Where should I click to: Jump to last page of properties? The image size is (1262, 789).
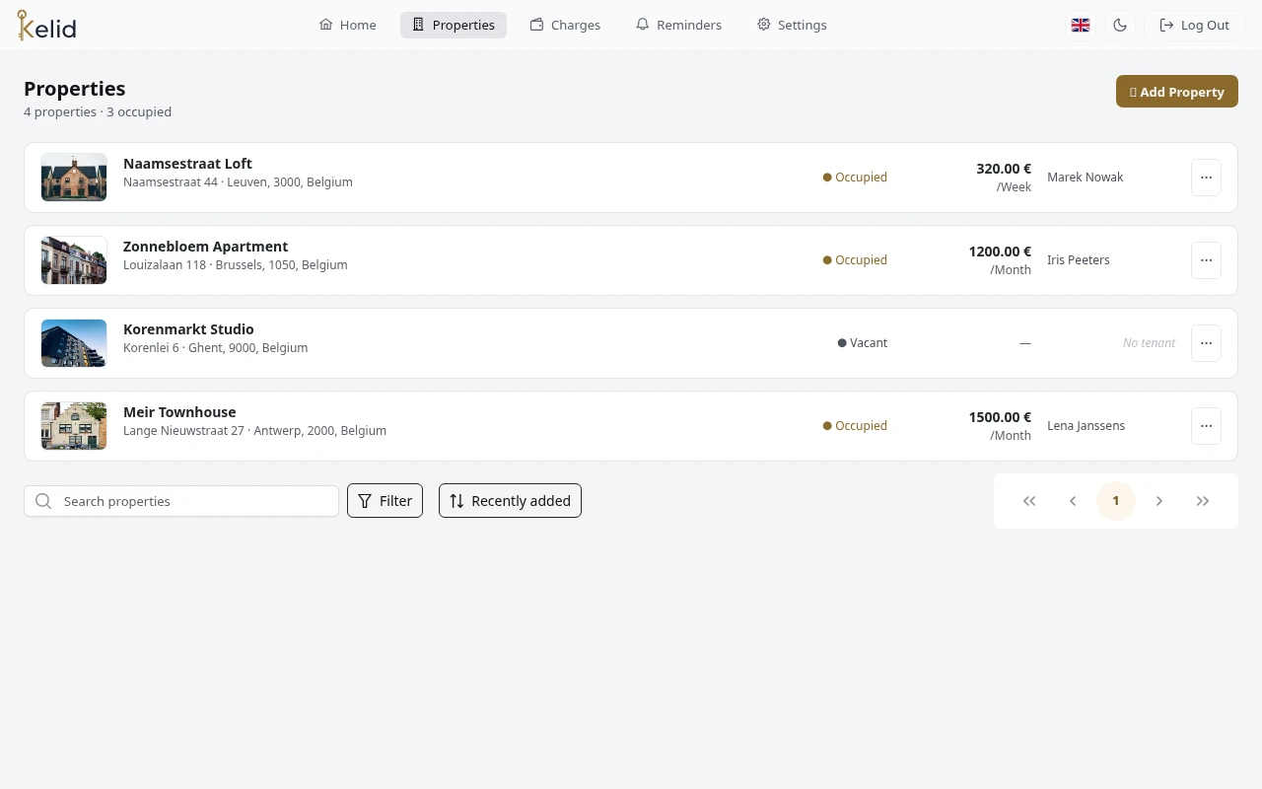coord(1203,501)
